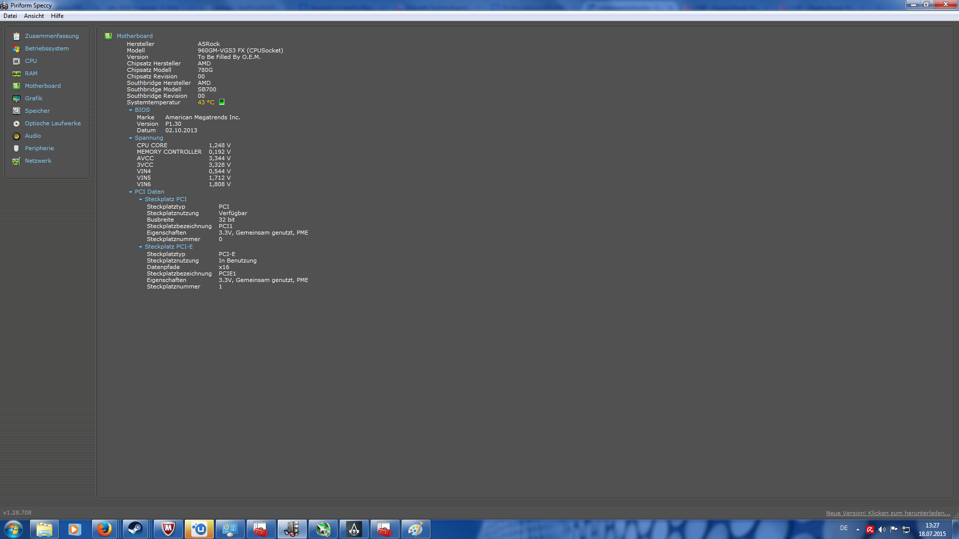Click the Netzwerk sidebar icon
The height and width of the screenshot is (539, 959).
[16, 161]
